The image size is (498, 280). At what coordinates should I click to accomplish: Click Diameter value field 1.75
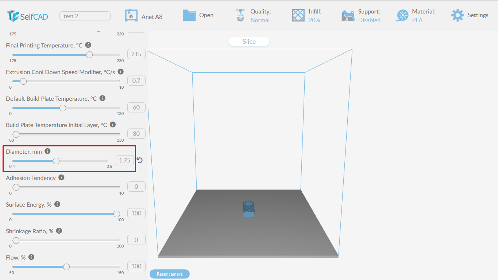pos(125,160)
